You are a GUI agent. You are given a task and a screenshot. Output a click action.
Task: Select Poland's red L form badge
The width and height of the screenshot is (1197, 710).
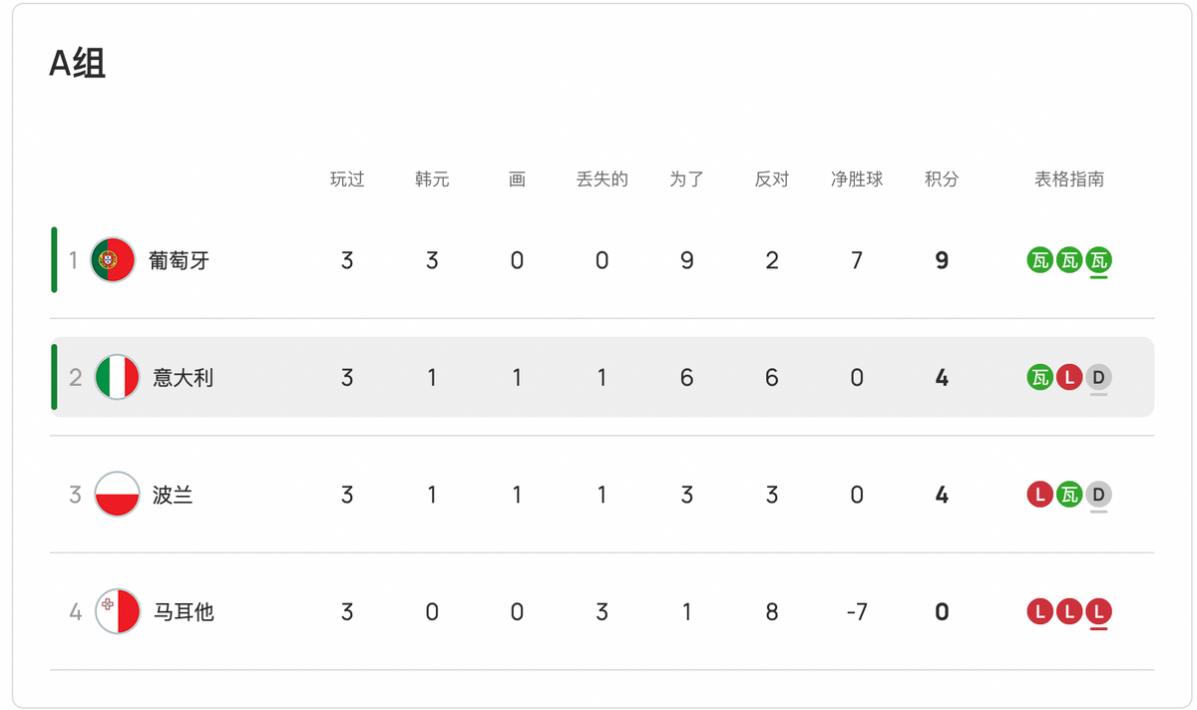1040,495
